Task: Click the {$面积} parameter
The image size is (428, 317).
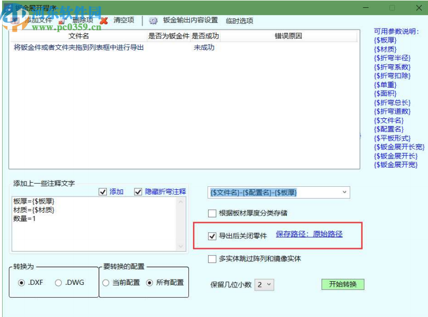Action: [x=385, y=94]
